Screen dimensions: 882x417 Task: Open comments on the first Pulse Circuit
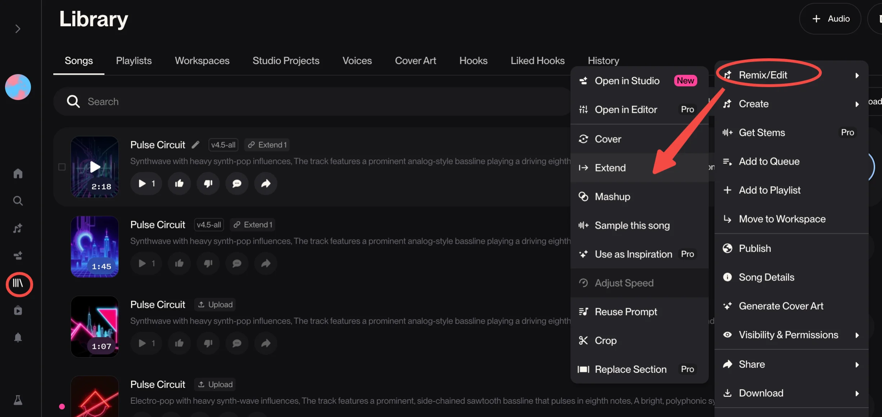point(237,184)
